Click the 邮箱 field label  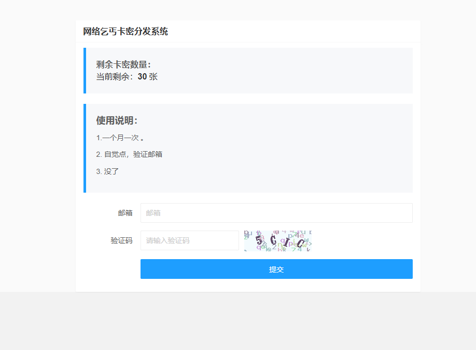click(125, 213)
